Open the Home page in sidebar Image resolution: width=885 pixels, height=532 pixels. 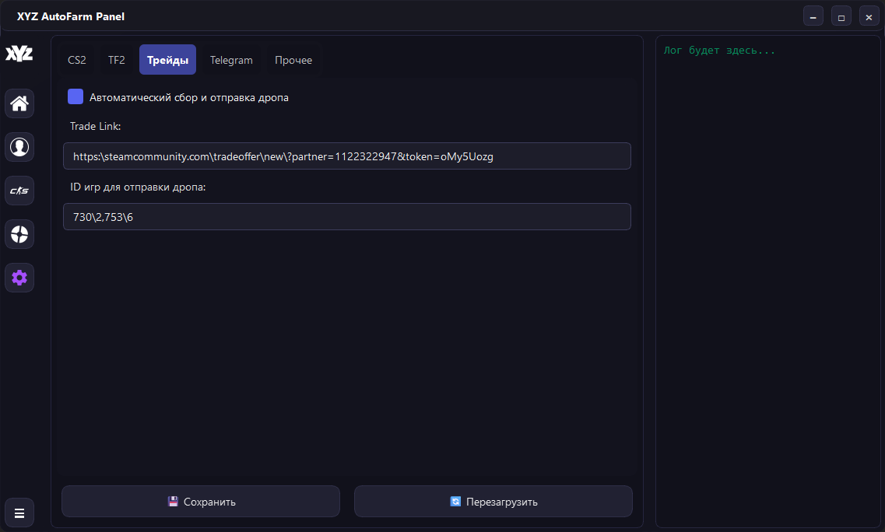(19, 103)
